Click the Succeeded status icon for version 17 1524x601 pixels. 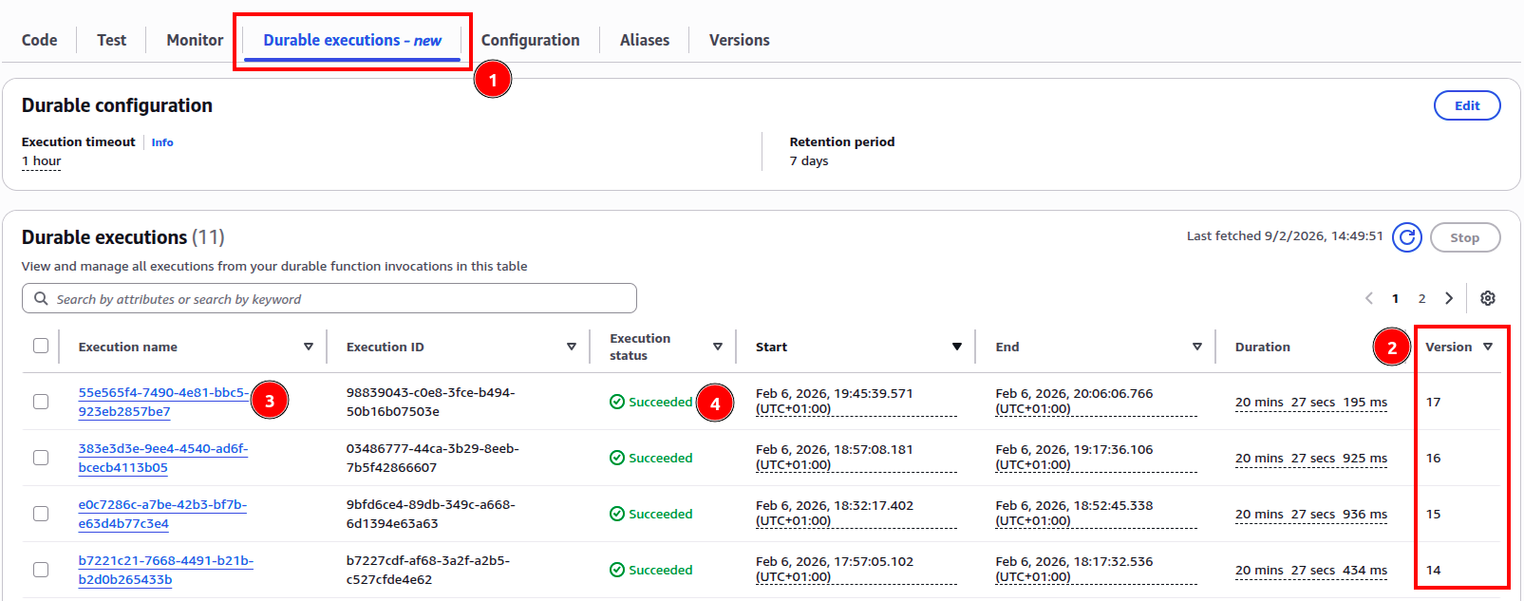pyautogui.click(x=617, y=402)
